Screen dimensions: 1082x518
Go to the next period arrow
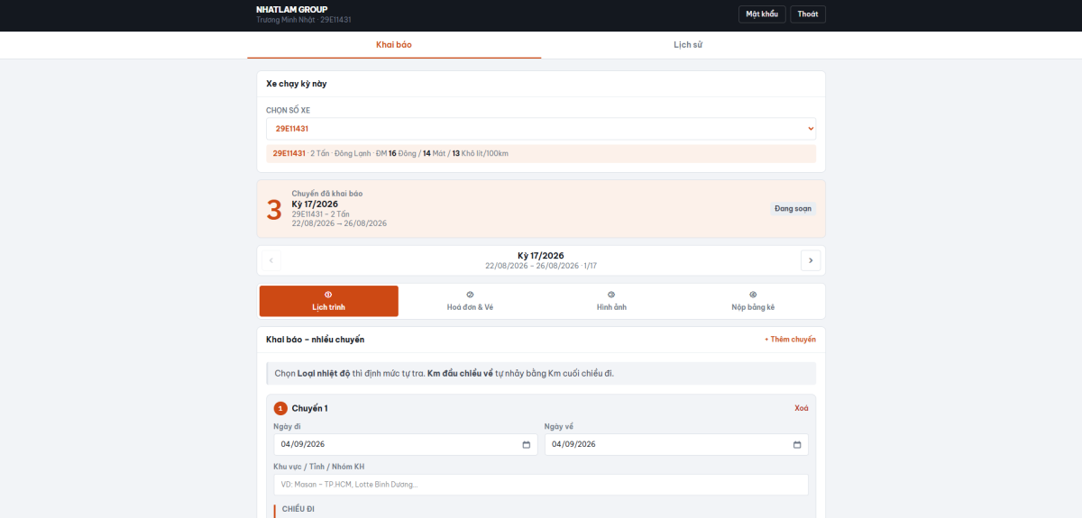[x=811, y=260]
